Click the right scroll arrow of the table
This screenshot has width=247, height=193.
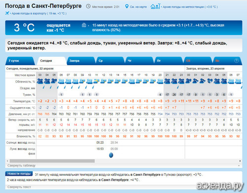coord(240,161)
